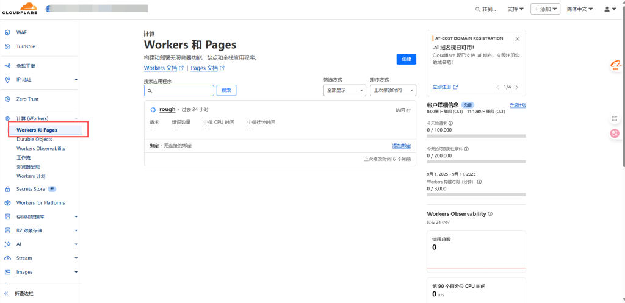Click the rough worker diamond icon

coord(153,110)
